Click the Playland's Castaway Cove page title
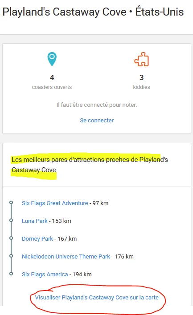 pyautogui.click(x=64, y=12)
